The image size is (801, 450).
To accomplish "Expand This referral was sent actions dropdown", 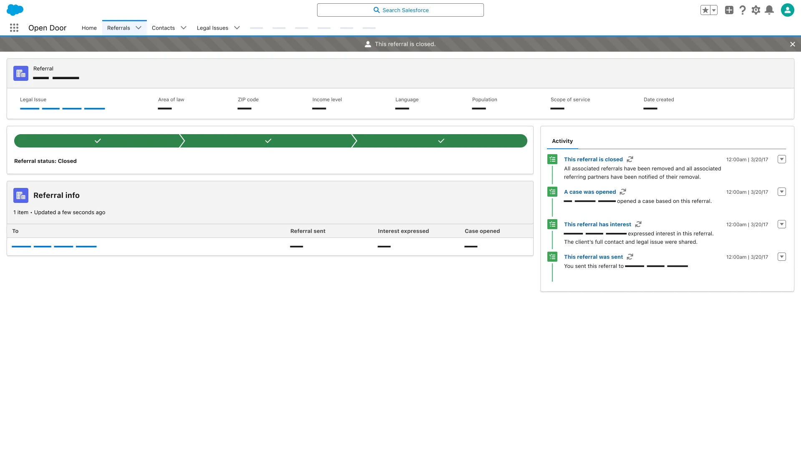I will click(782, 257).
